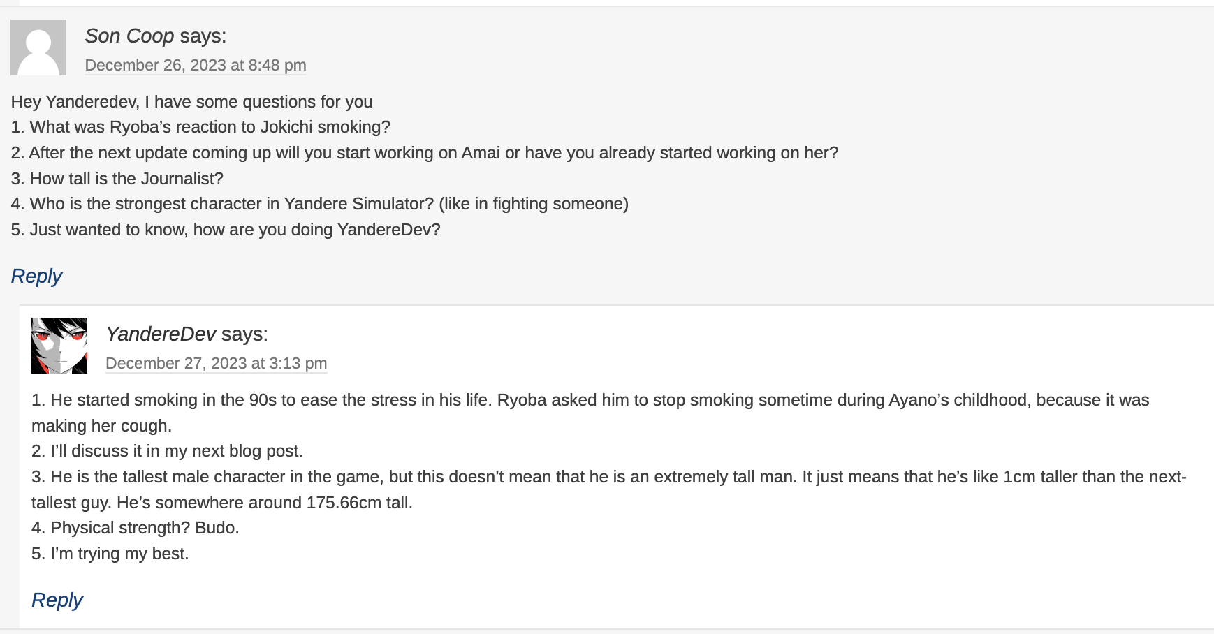This screenshot has width=1214, height=634.
Task: Open the December 26, 2023 comment permalink
Action: (196, 65)
